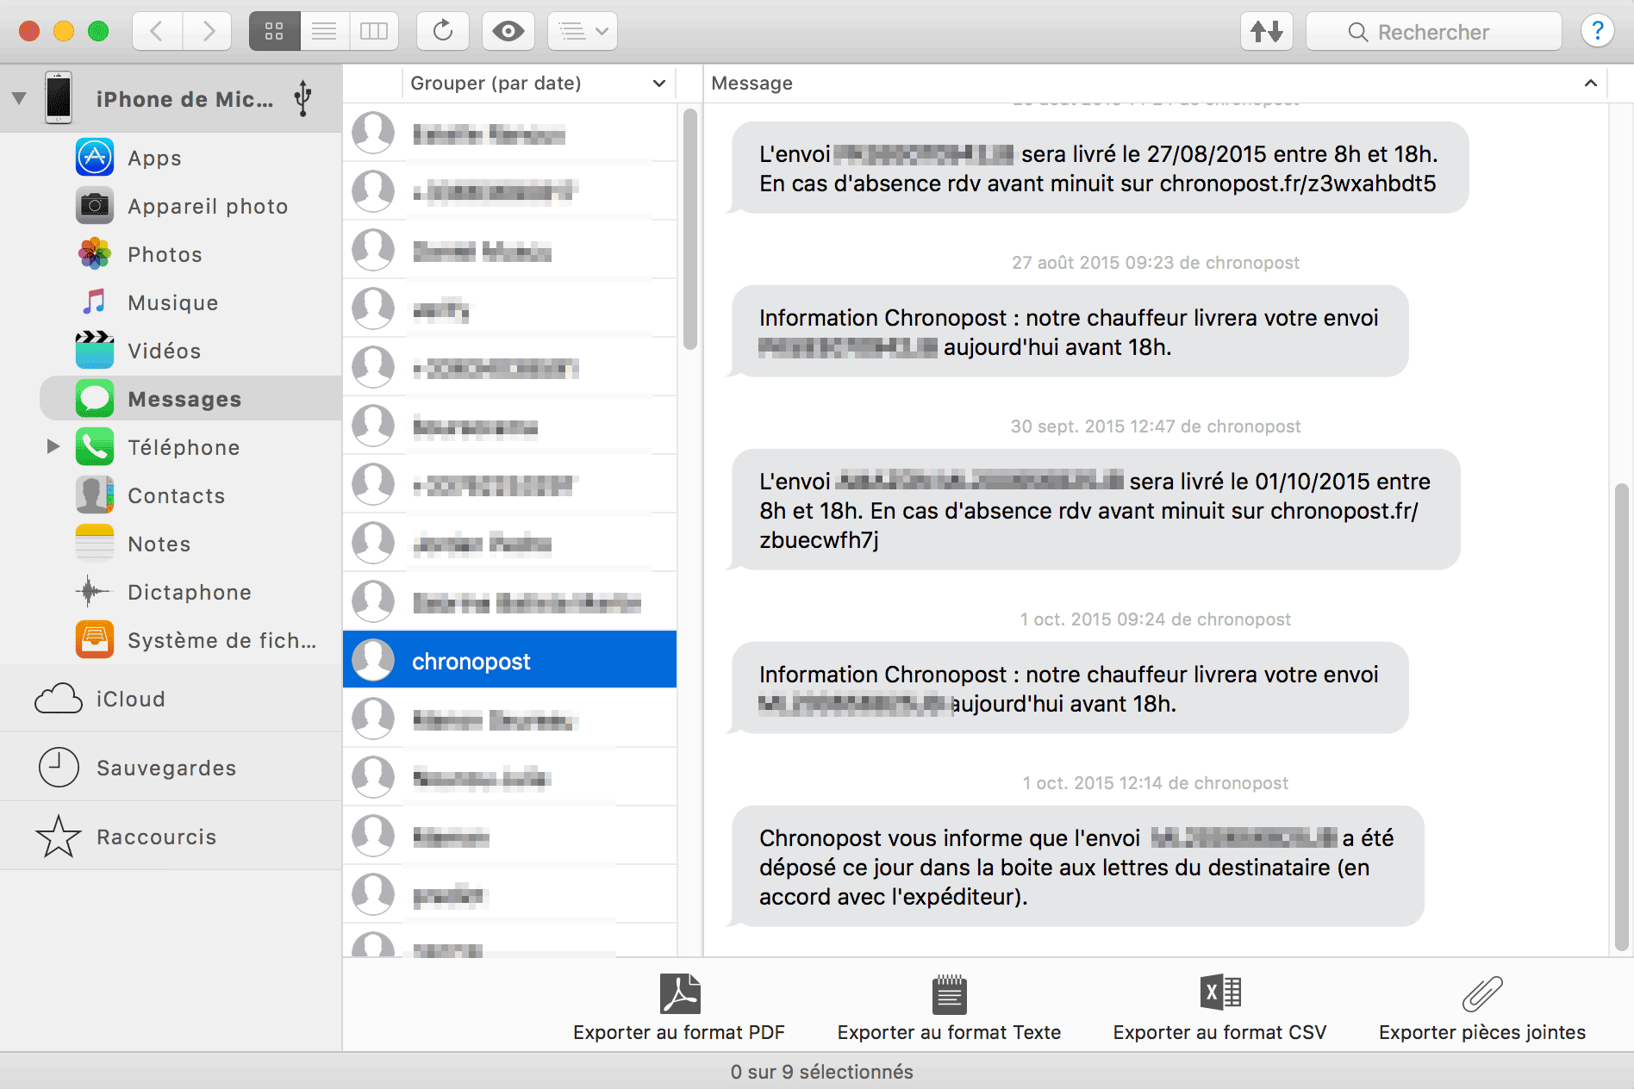The height and width of the screenshot is (1089, 1634).
Task: Click the Photos label in sidebar
Action: point(165,255)
